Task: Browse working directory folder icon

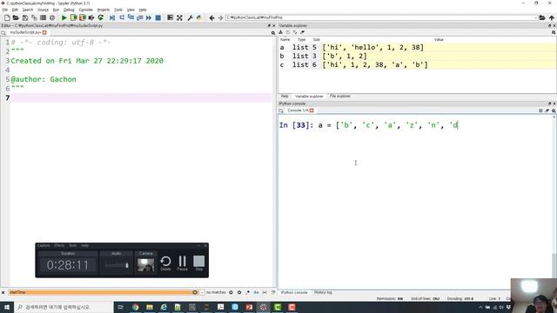Action: point(542,17)
